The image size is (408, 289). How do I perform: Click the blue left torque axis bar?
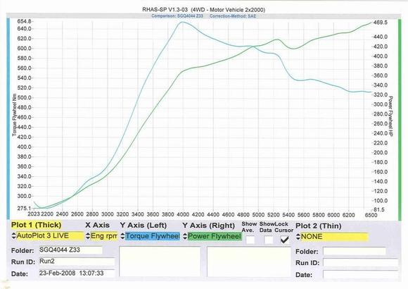[8, 118]
